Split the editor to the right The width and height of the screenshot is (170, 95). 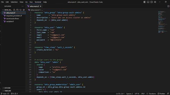coord(168,6)
